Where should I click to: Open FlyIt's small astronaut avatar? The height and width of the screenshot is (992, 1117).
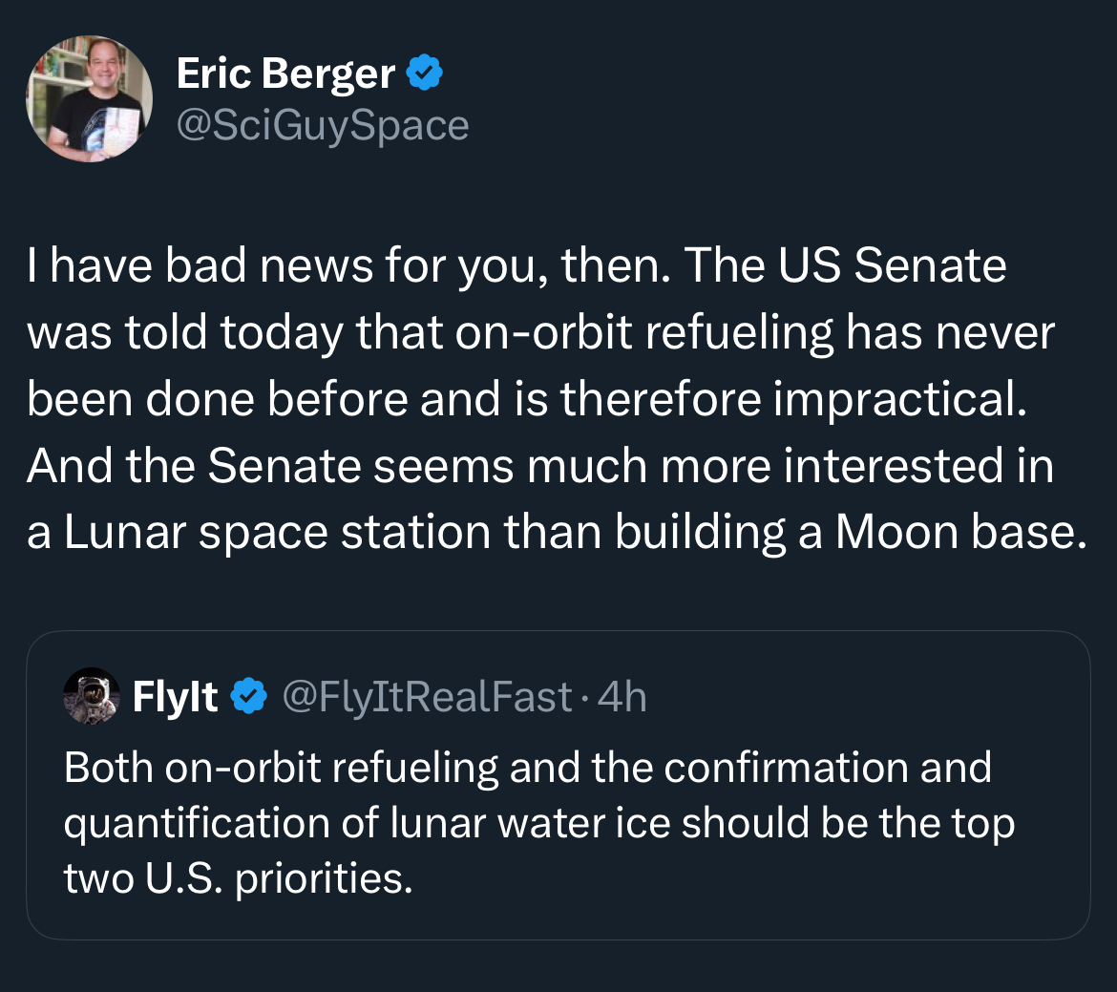(92, 696)
